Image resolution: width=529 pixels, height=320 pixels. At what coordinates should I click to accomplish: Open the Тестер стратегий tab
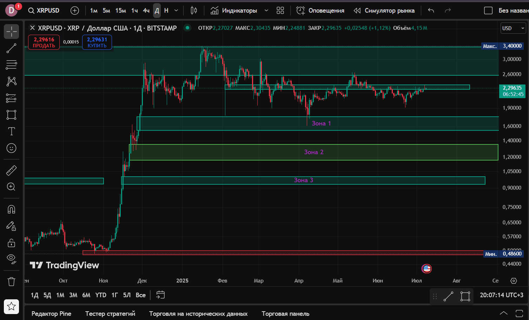click(110, 314)
